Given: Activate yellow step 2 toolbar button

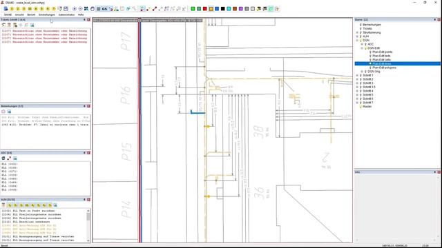Looking at the screenshot, I should click(18, 9).
